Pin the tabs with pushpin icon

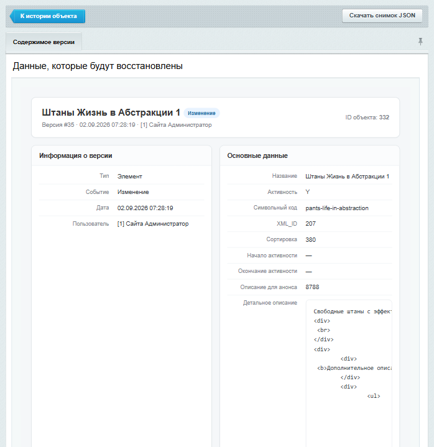420,42
